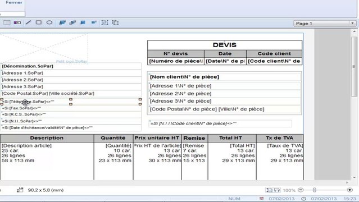Select the =Si [N.I.I.\Code client formula field

tap(220, 123)
